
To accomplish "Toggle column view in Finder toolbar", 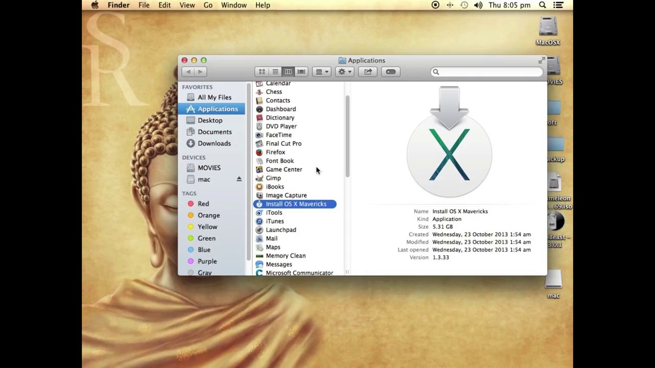I will [288, 72].
